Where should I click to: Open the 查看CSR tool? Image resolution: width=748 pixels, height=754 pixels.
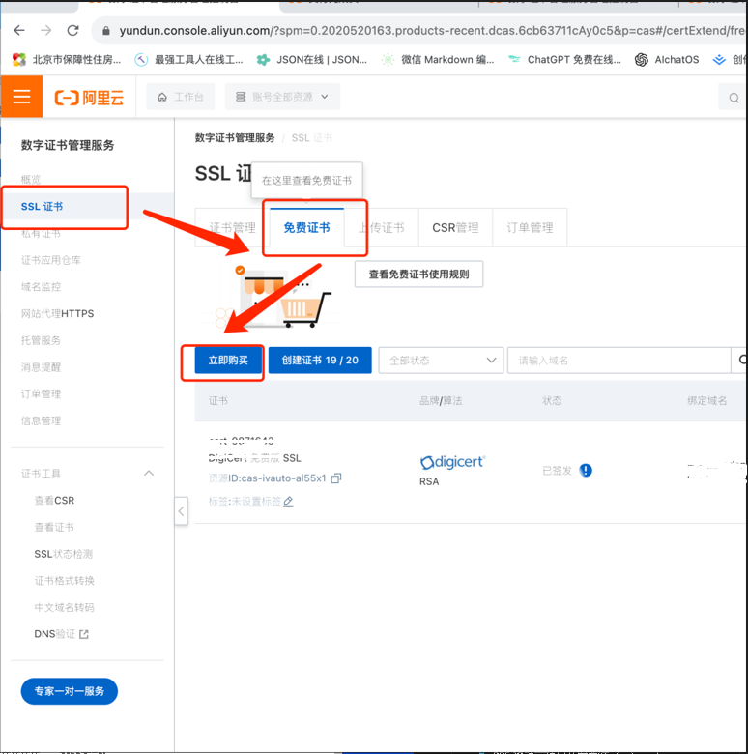click(54, 501)
